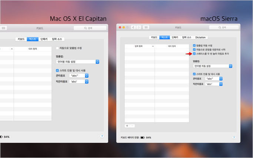This screenshot has height=158, width=253.
Task: Switch to 키보드 tab in El Capitan window
Action: pyautogui.click(x=21, y=39)
